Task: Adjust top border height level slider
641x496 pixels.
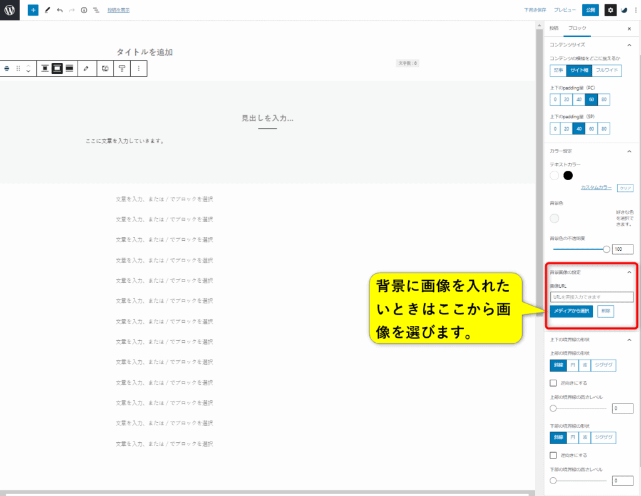Action: pos(553,408)
